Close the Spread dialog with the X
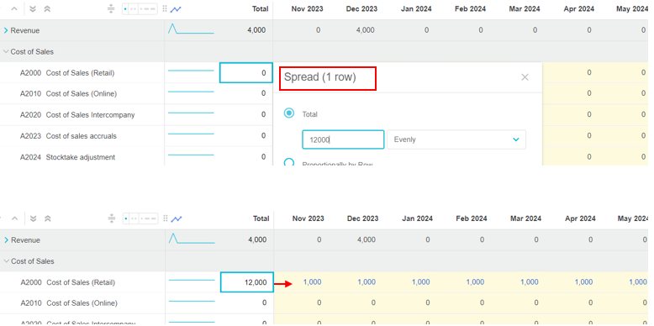This screenshot has width=654, height=326. pyautogui.click(x=525, y=77)
